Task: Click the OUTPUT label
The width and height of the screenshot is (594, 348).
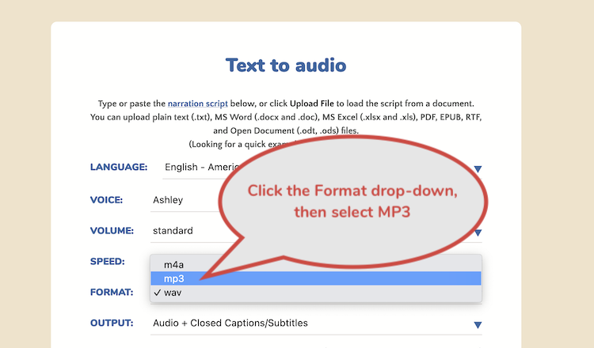Action: coord(112,323)
